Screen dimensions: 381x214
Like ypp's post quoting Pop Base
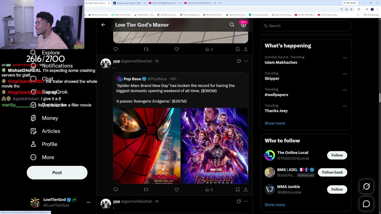click(x=177, y=189)
